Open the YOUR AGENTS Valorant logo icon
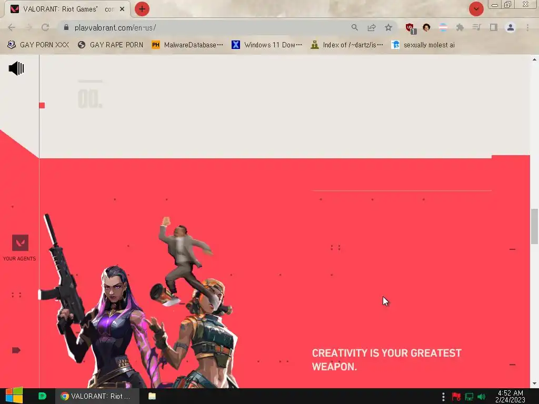This screenshot has width=539, height=404. (x=21, y=243)
